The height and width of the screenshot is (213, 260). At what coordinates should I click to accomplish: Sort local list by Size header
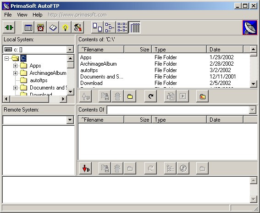(x=138, y=50)
